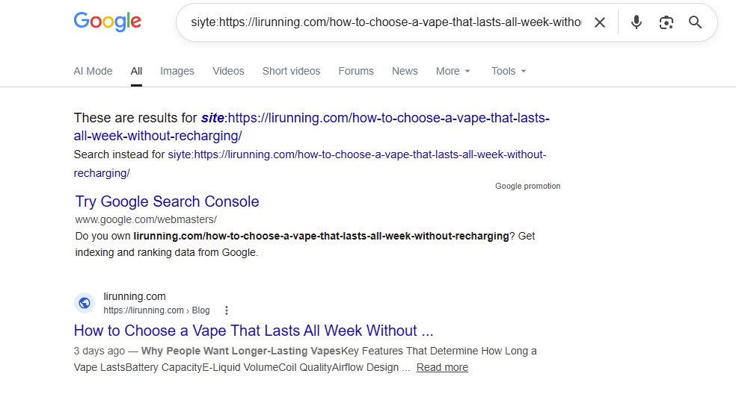Switch to Images tab

(177, 71)
